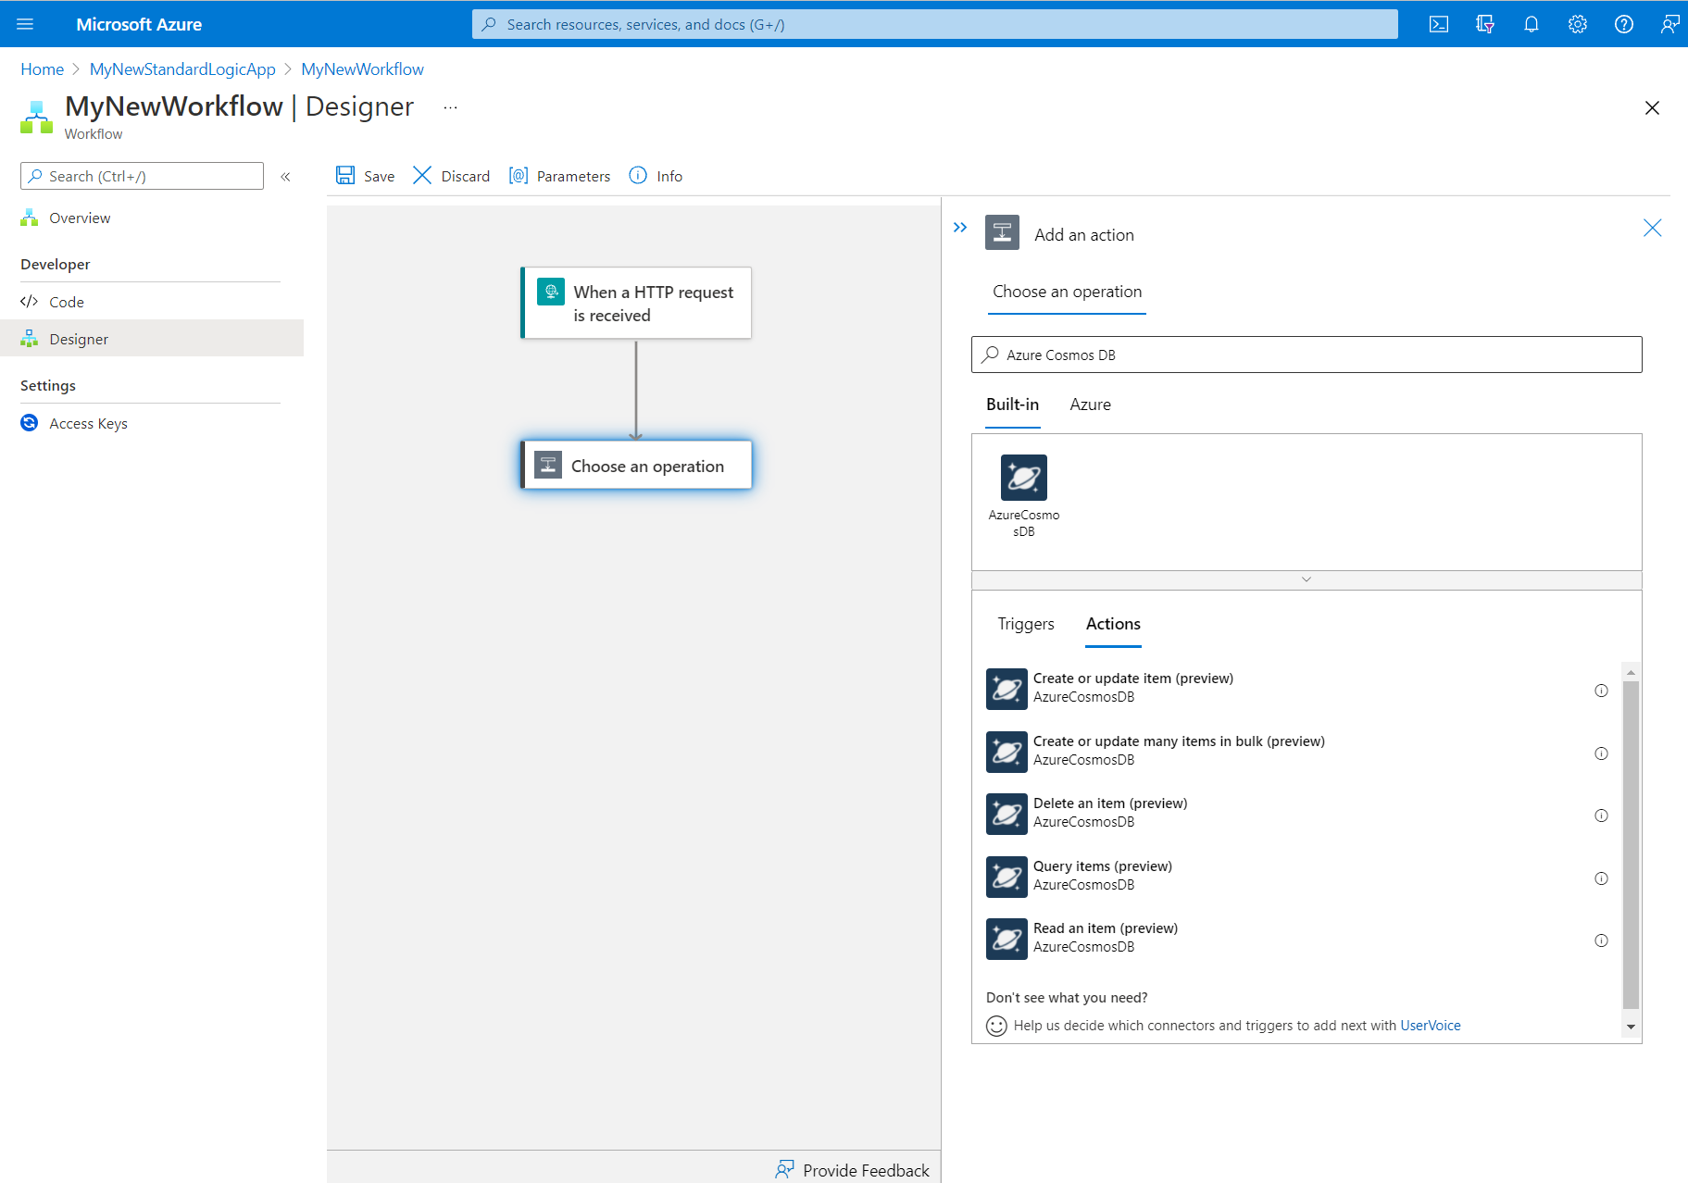Viewport: 1688px width, 1183px height.
Task: Click info icon for Delete an item
Action: 1601,816
